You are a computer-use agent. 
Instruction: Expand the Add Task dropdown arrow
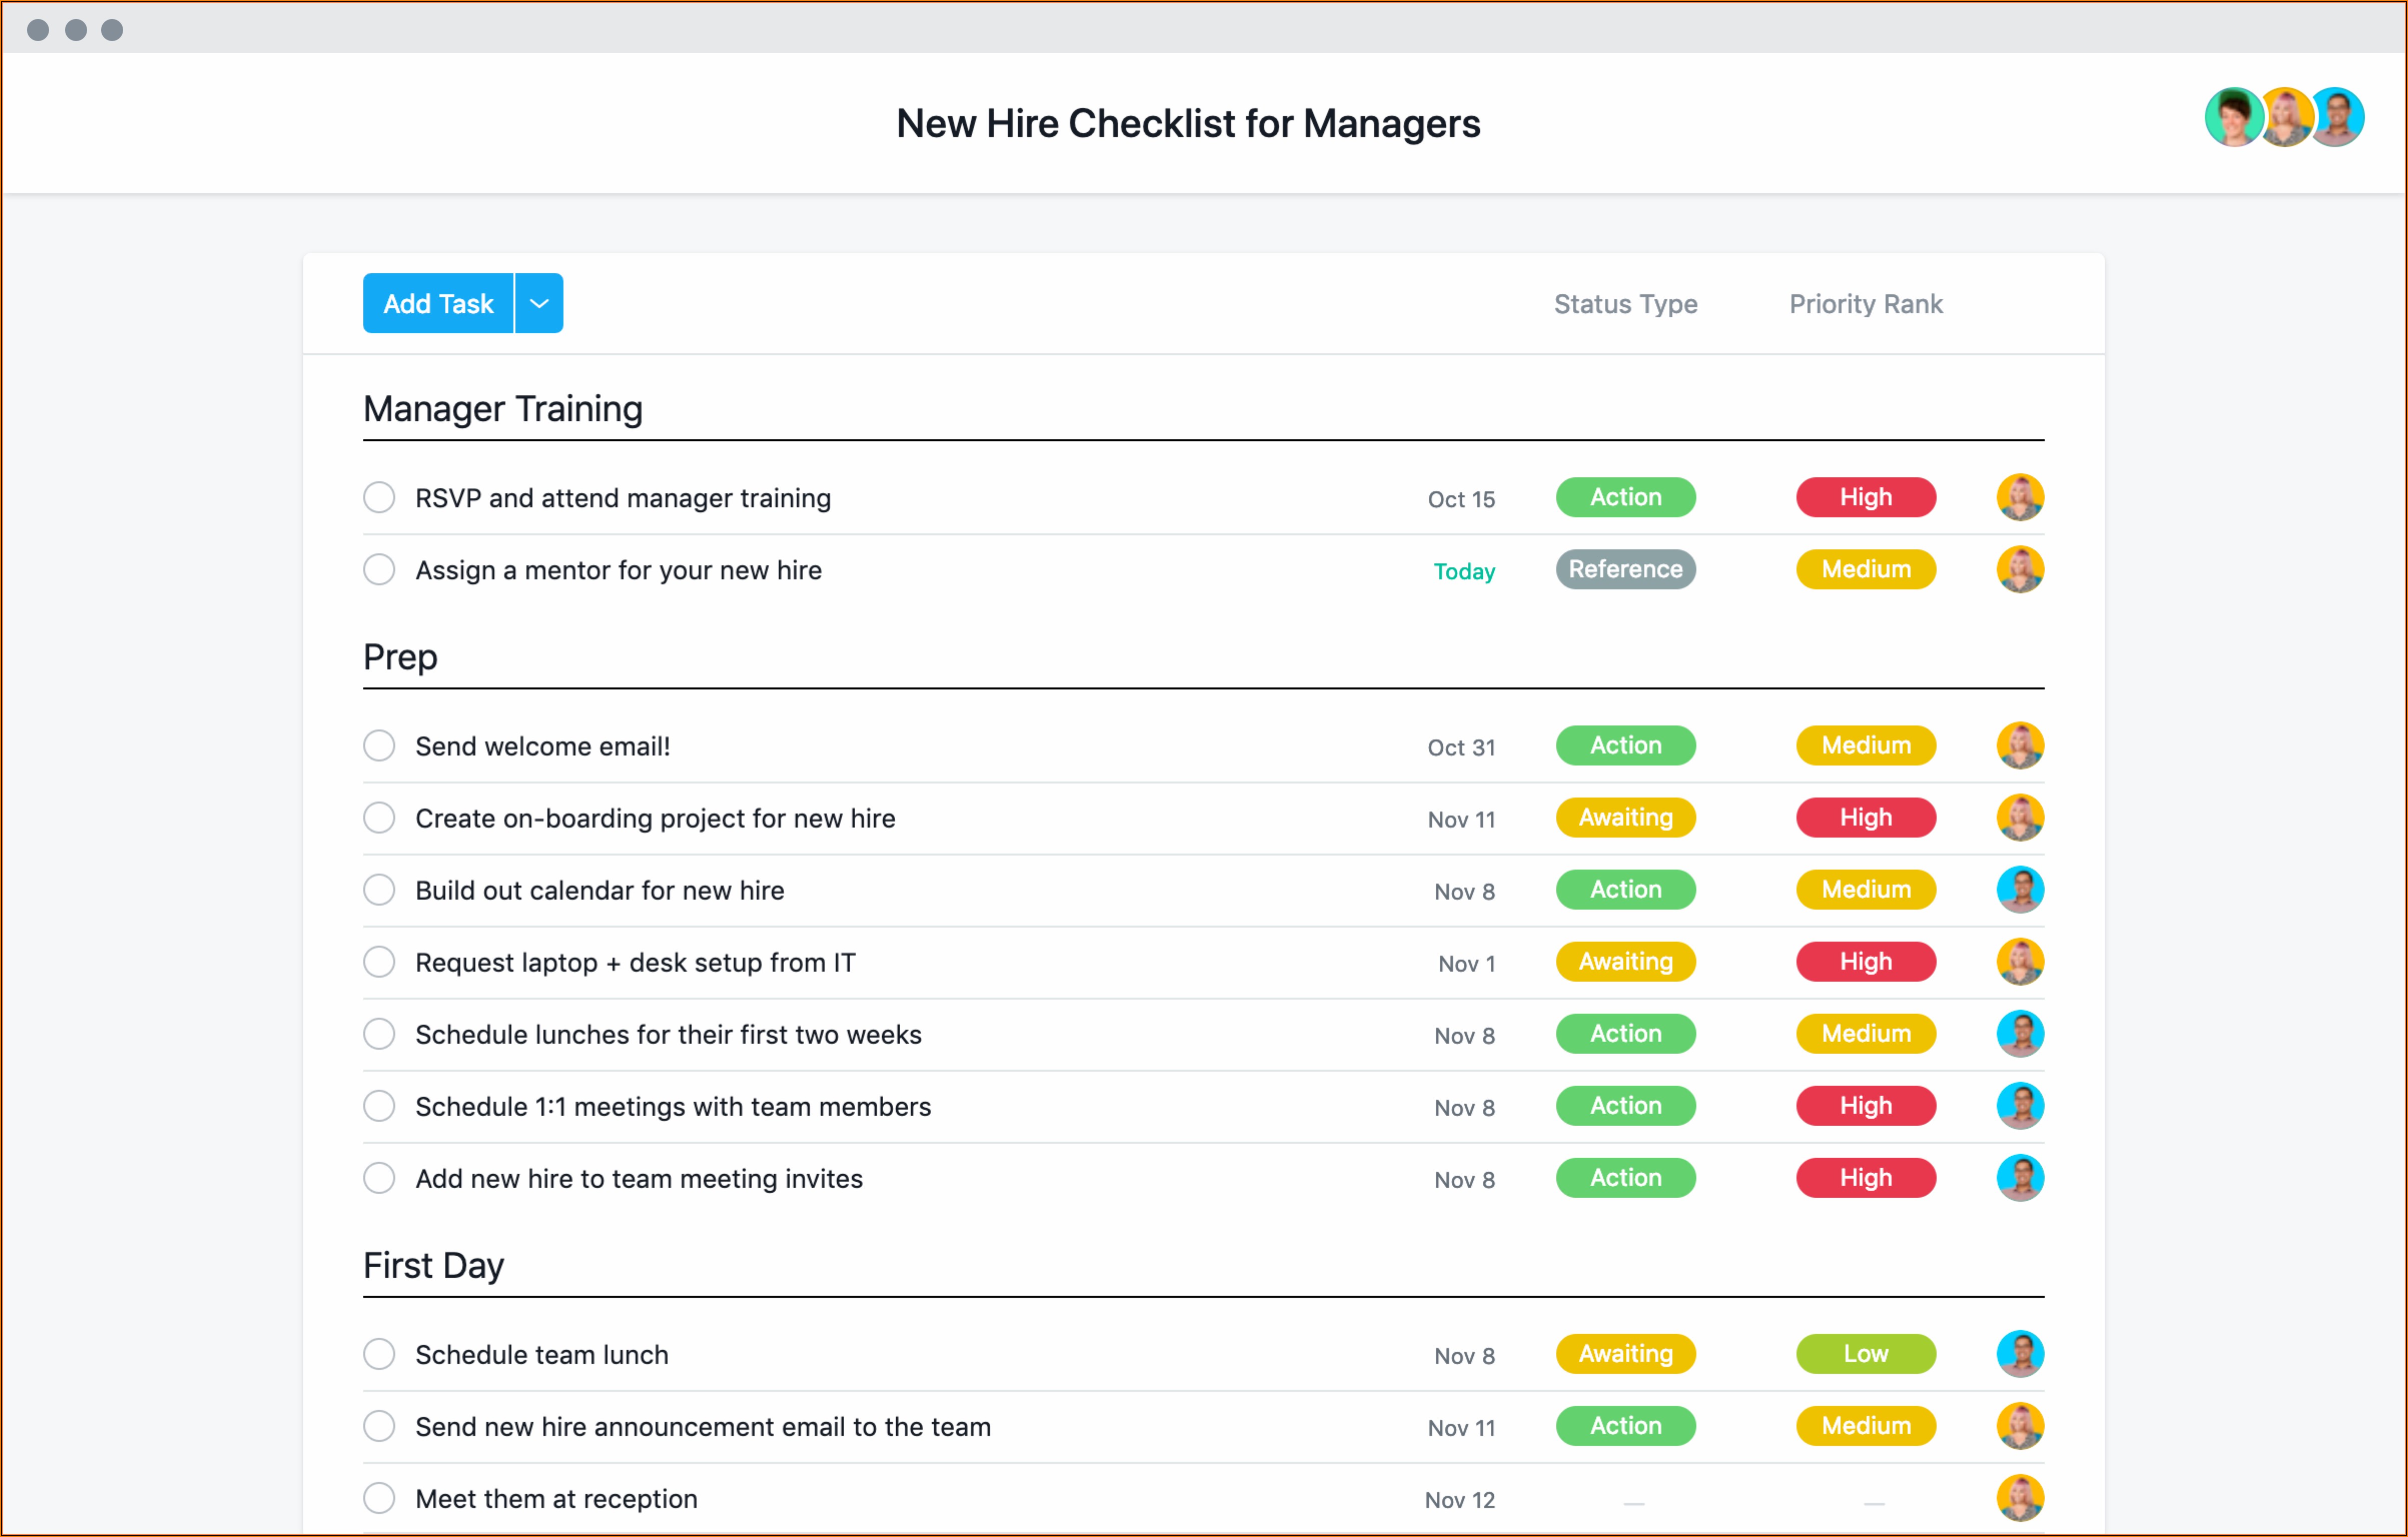pos(538,302)
